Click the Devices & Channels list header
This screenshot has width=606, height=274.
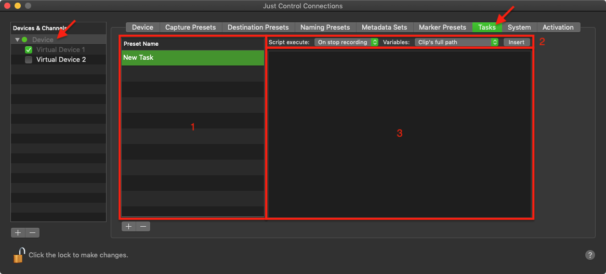pyautogui.click(x=58, y=28)
